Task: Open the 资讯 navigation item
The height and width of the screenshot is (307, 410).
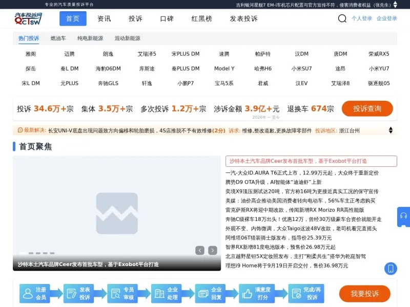Action: click(x=105, y=18)
